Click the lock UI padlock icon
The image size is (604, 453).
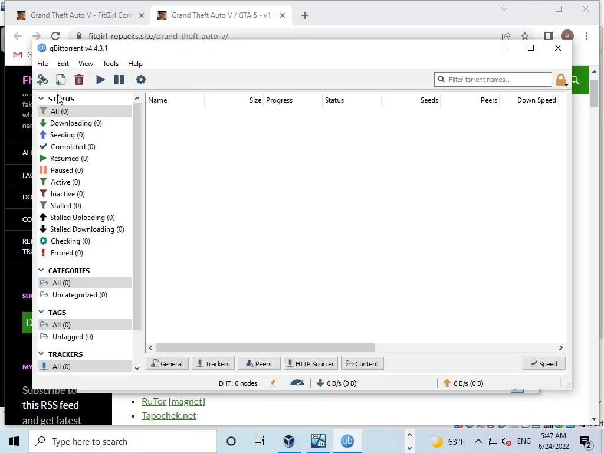click(x=561, y=80)
